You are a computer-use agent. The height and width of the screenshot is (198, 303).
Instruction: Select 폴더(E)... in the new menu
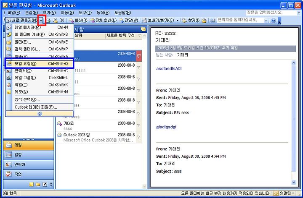(x=40, y=42)
